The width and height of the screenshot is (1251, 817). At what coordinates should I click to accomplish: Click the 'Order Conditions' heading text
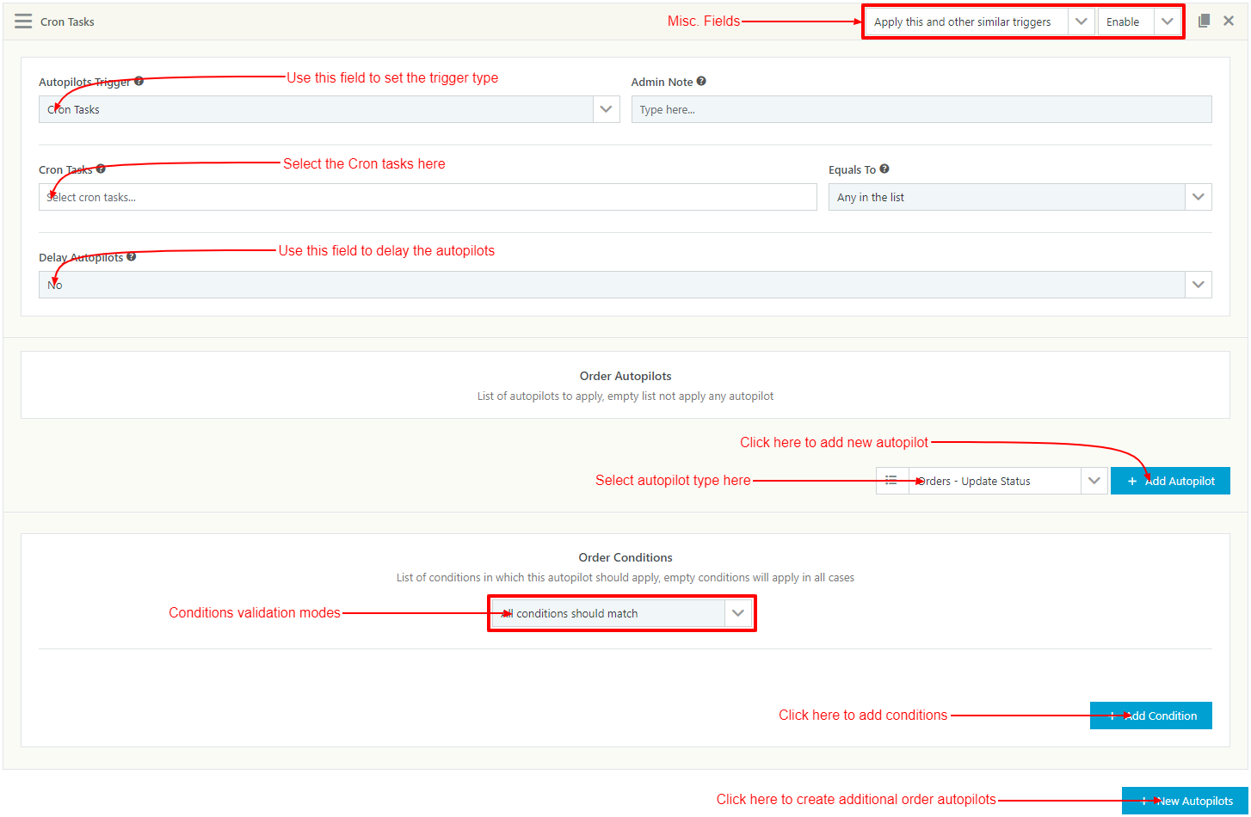click(625, 557)
